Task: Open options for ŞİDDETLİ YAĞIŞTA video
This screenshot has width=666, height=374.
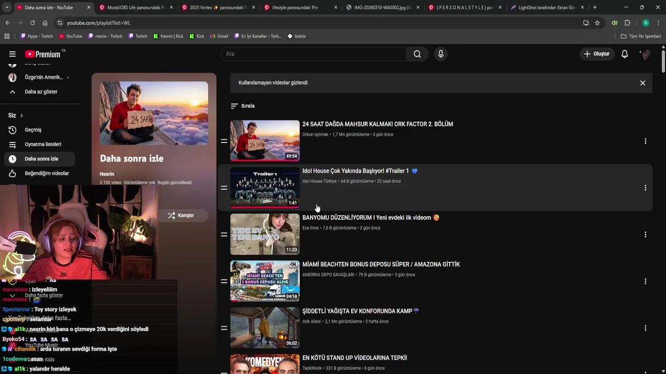Action: pyautogui.click(x=645, y=328)
